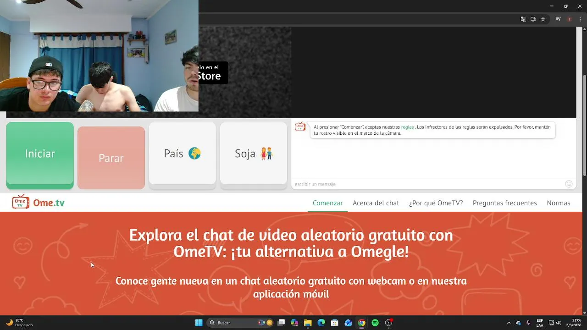
Task: Open Microsoft 365 Copilot on taskbar
Action: point(294,323)
